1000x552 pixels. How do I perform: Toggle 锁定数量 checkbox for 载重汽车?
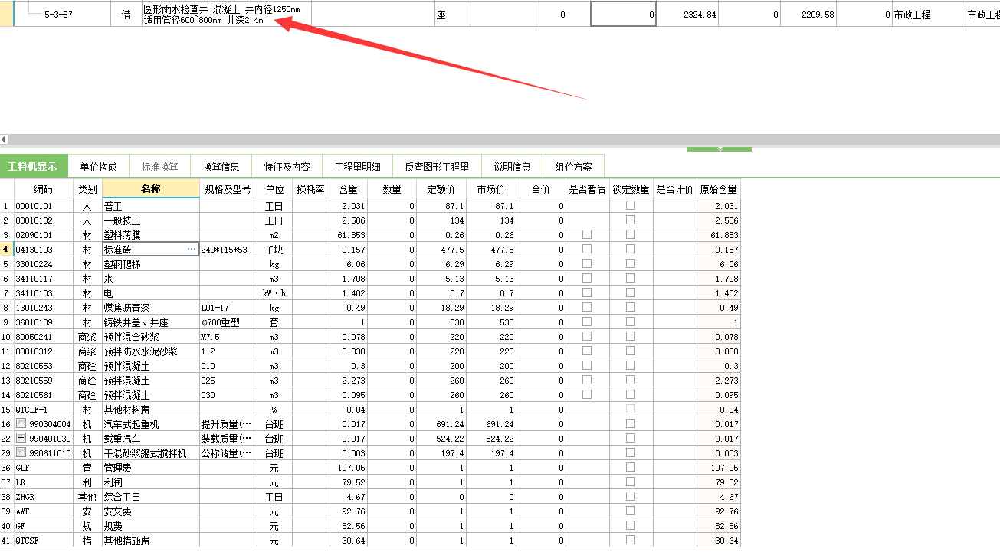(x=631, y=438)
